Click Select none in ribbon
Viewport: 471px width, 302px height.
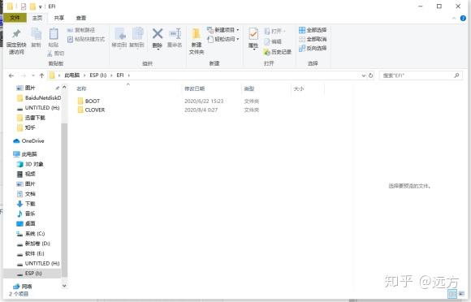click(313, 39)
